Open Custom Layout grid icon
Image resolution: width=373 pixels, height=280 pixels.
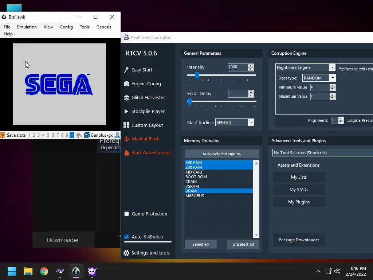click(126, 125)
